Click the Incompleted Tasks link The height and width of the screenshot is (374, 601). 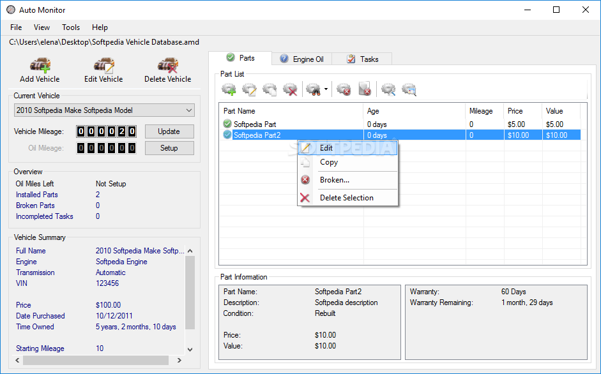[x=45, y=216]
